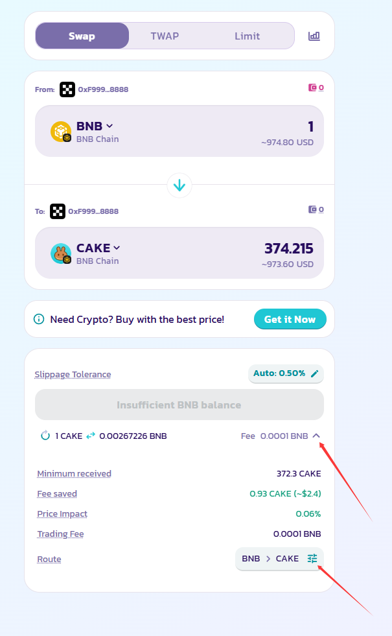Viewport: 392px width, 636px height.
Task: Switch to the Limit tab
Action: [247, 36]
